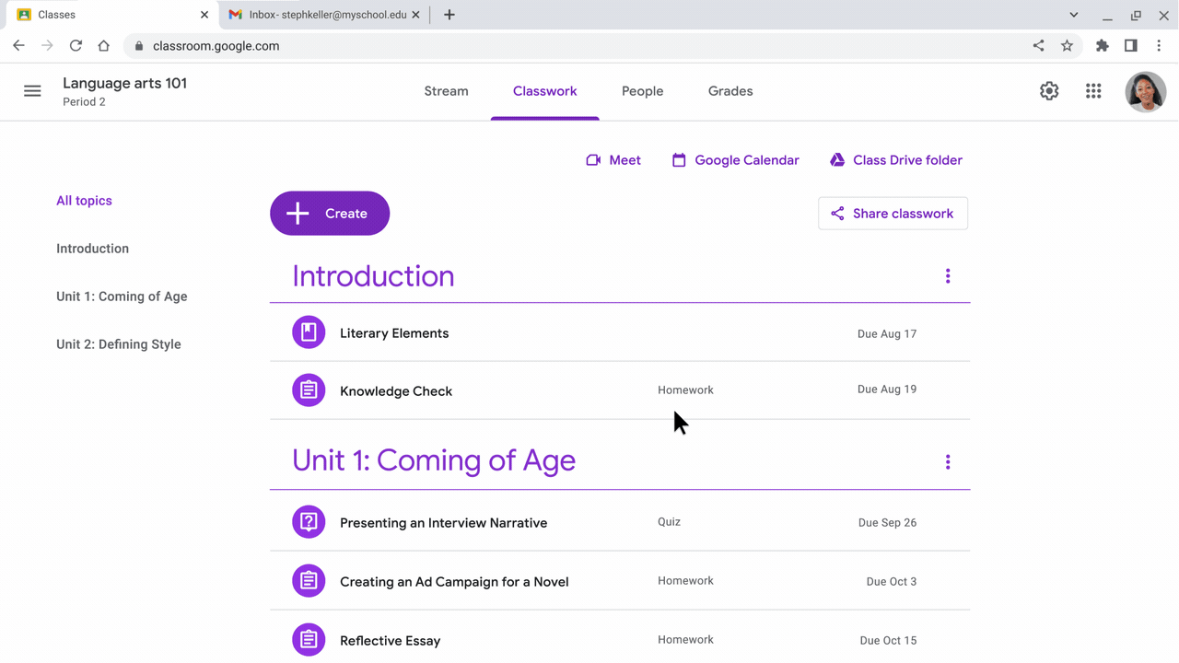This screenshot has height=663, width=1179.
Task: Click the Knowledge Check assignment icon
Action: pos(309,390)
